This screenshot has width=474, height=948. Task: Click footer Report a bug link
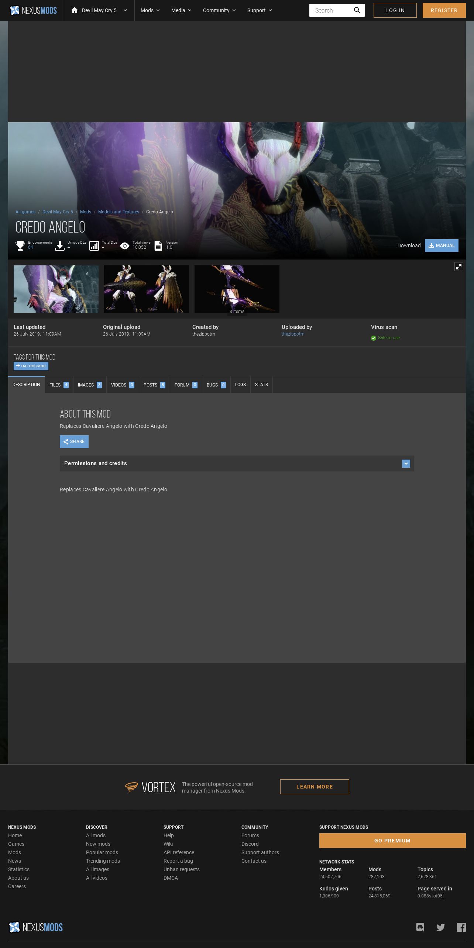pyautogui.click(x=178, y=861)
